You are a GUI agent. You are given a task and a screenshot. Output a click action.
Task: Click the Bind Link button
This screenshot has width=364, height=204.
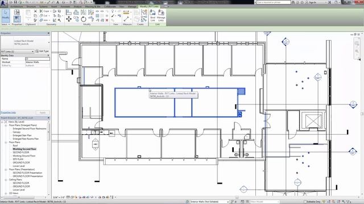(153, 15)
